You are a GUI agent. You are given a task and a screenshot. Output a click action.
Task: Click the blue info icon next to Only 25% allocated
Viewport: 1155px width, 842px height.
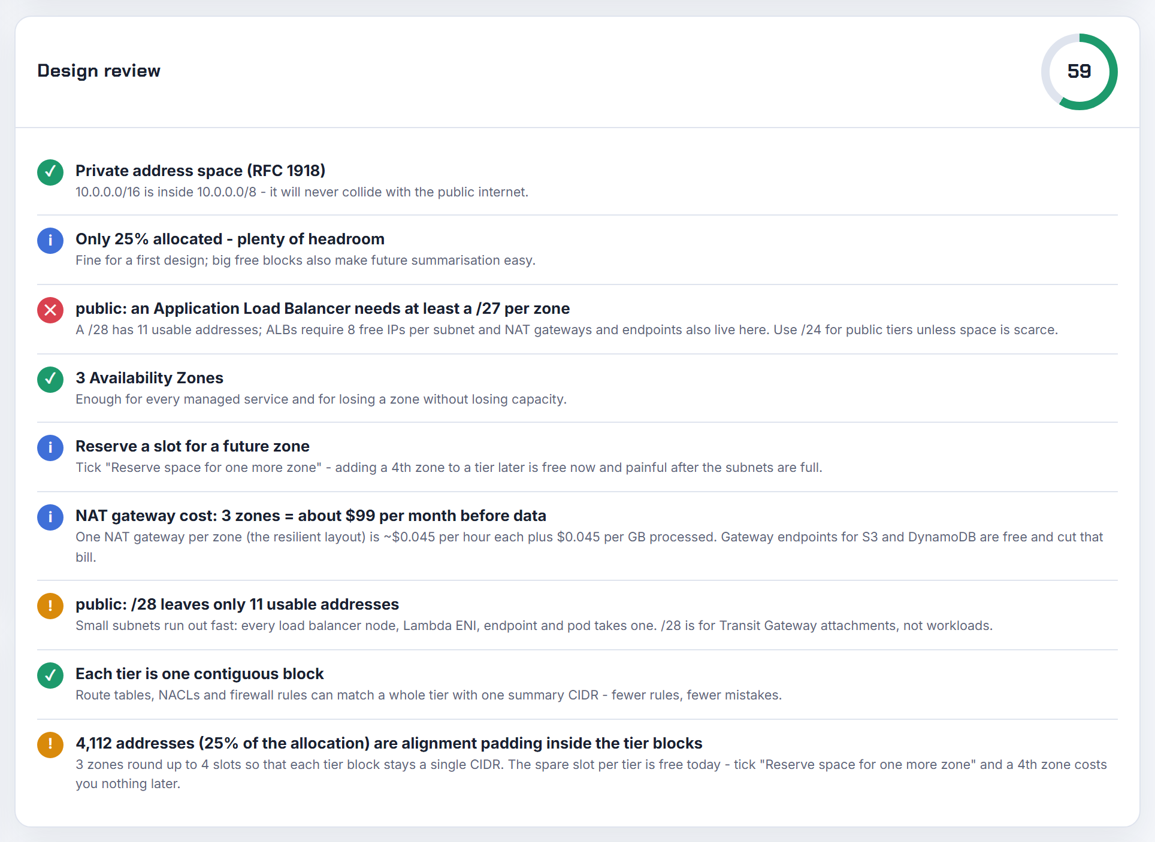pyautogui.click(x=50, y=241)
